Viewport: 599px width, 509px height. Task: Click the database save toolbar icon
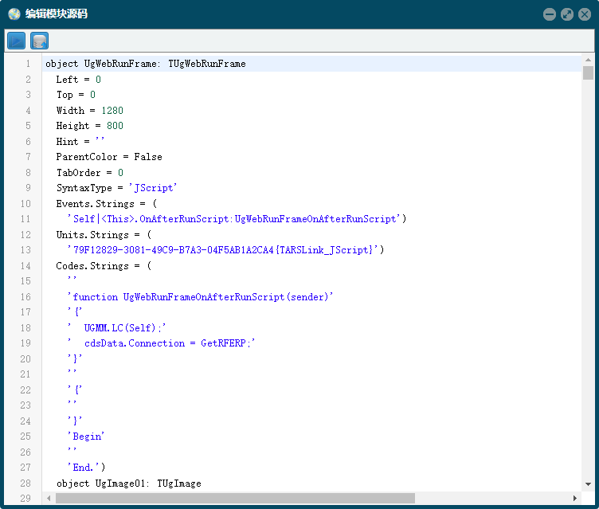click(39, 41)
